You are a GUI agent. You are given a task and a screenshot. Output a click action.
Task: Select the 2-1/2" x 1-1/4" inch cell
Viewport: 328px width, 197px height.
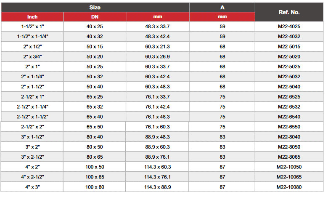pos(32,107)
